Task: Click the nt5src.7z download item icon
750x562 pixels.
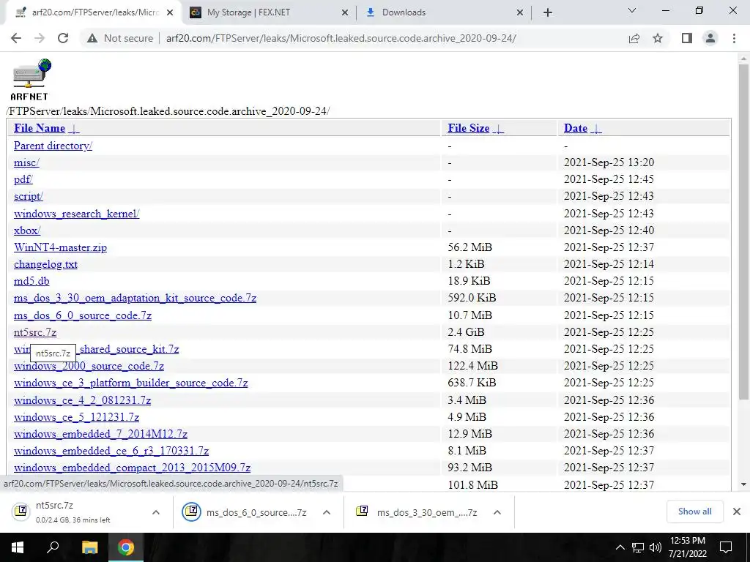Action: pos(21,512)
